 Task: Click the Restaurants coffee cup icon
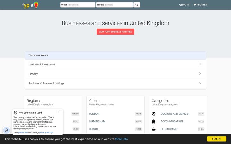[x=154, y=129]
